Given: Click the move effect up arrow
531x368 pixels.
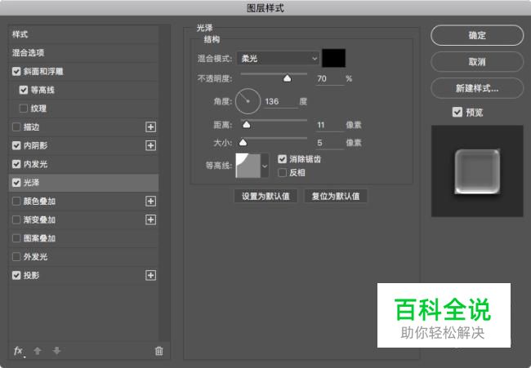Looking at the screenshot, I should click(38, 351).
